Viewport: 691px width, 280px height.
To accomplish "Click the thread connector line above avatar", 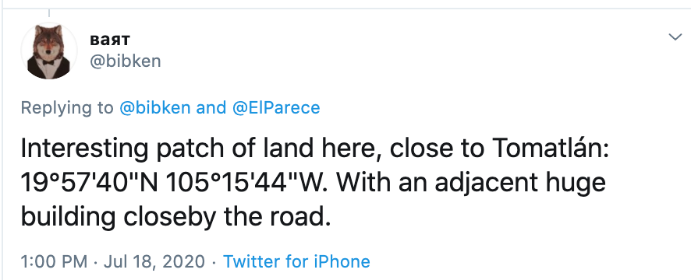I will pyautogui.click(x=49, y=14).
